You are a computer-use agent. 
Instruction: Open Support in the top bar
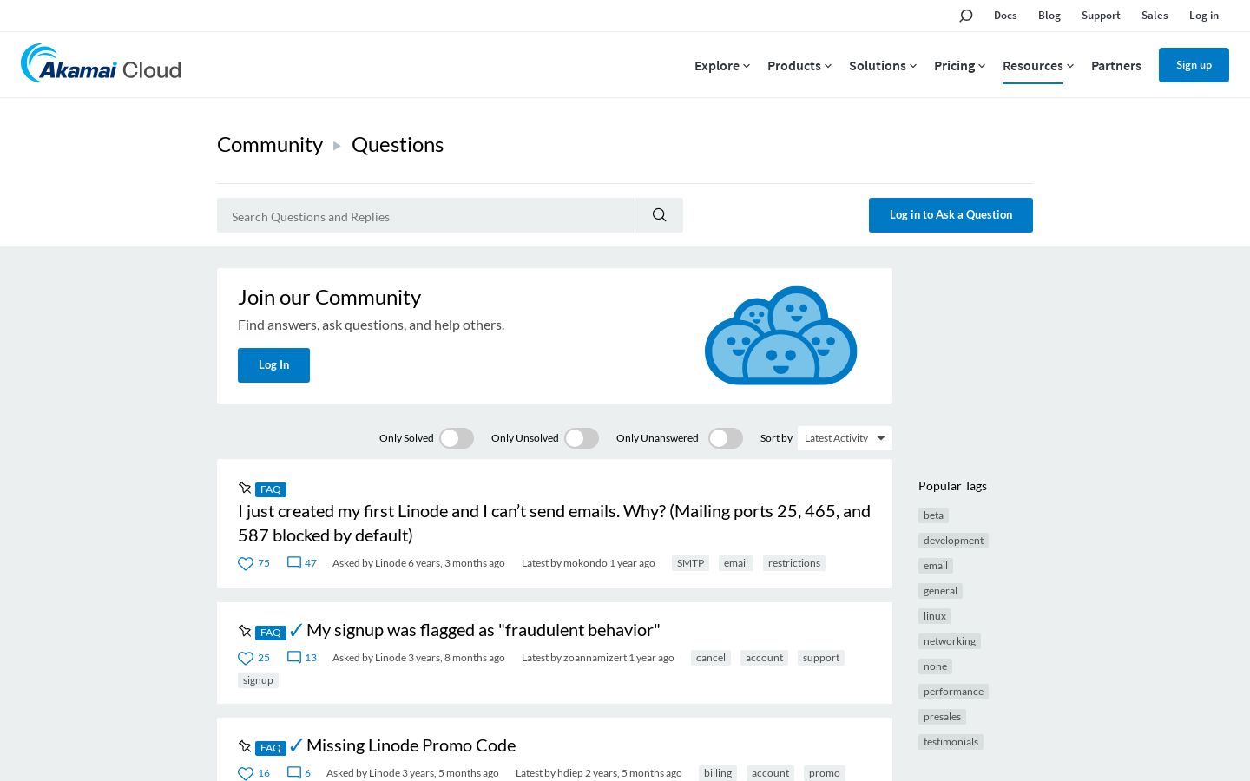1101,16
